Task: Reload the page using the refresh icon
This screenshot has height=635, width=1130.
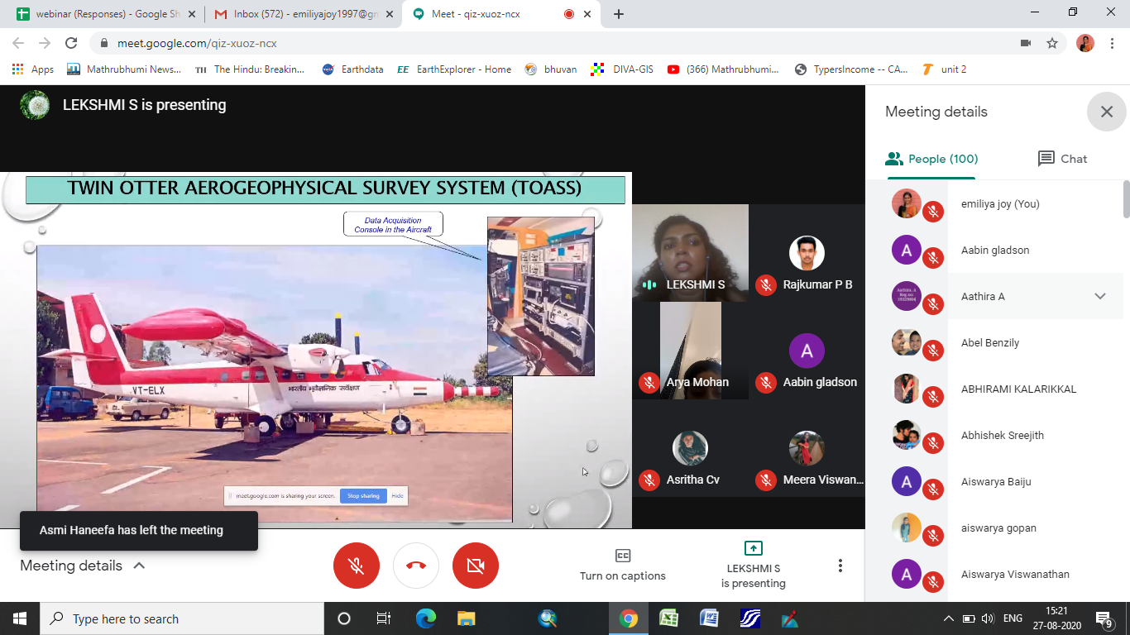Action: 71,43
